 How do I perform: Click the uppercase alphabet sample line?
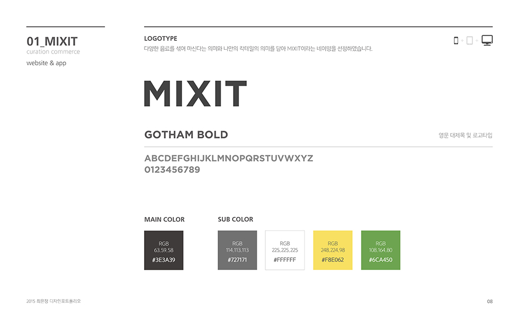click(x=228, y=159)
